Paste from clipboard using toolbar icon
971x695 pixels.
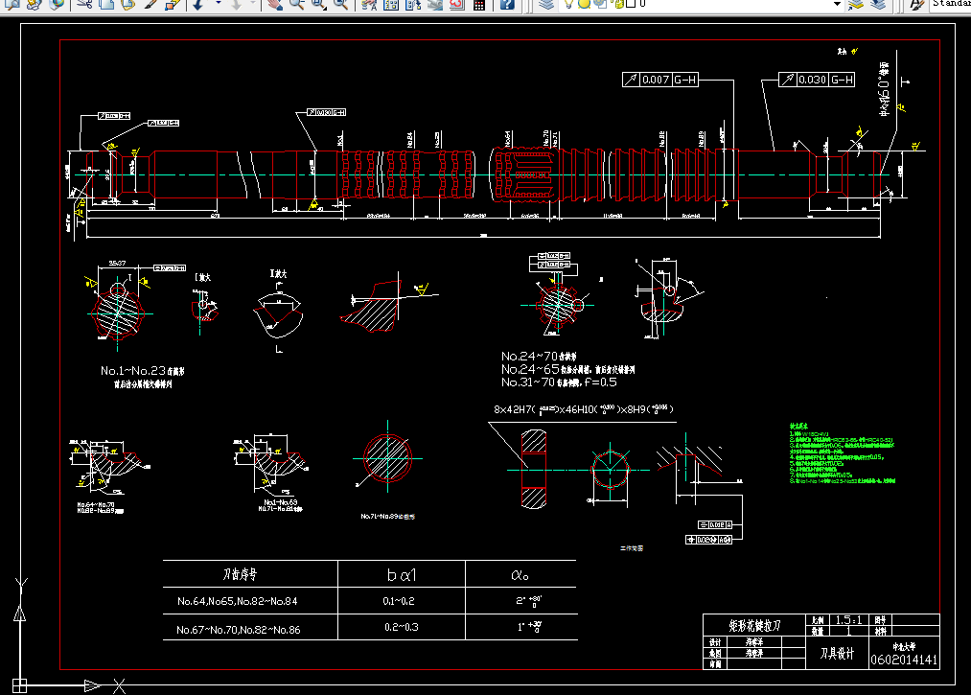[x=127, y=4]
